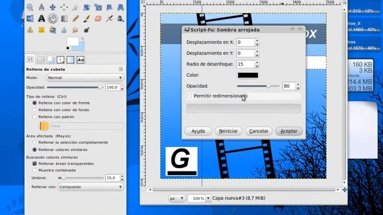This screenshot has height=215, width=383.
Task: Select the Shear tool
Action: tap(109, 7)
